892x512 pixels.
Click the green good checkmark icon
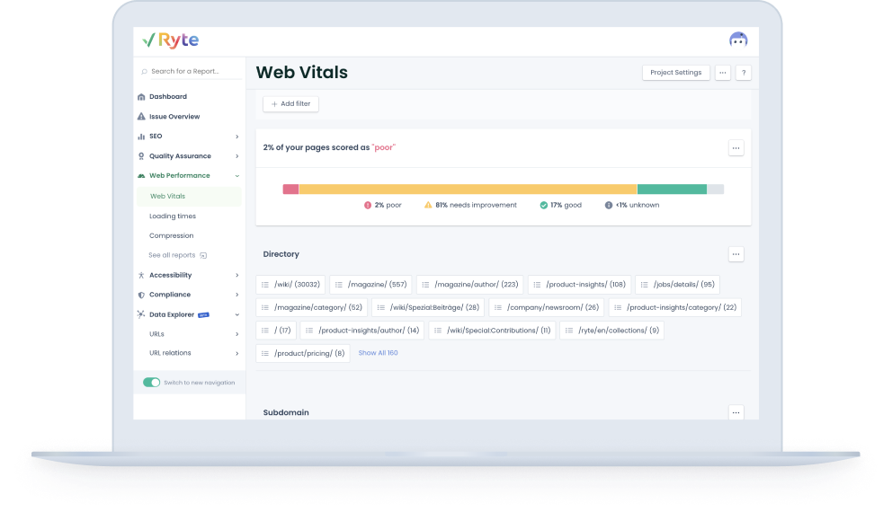click(x=543, y=205)
